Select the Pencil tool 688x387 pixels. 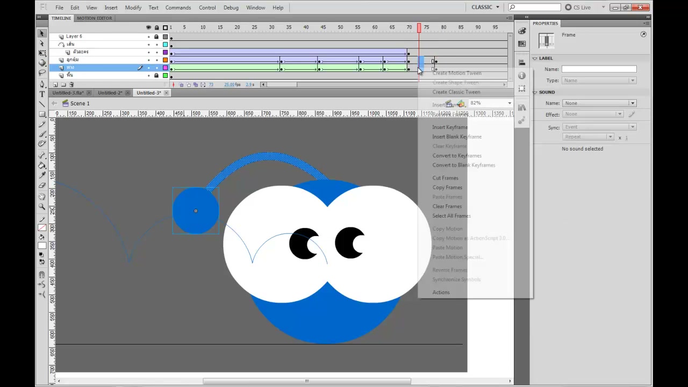point(42,124)
